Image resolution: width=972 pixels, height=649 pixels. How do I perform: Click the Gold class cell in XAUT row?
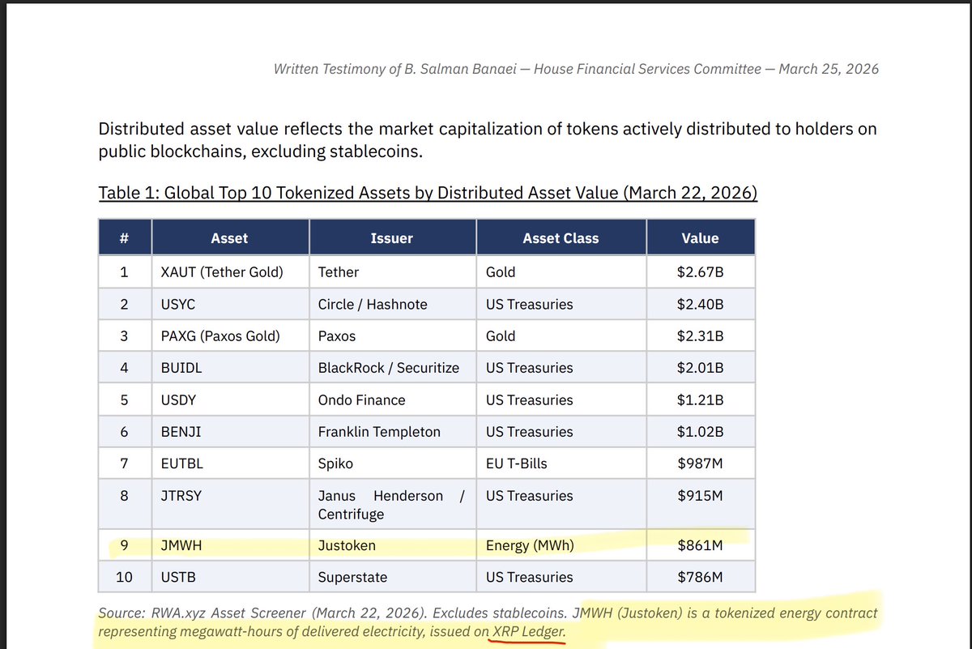click(561, 272)
